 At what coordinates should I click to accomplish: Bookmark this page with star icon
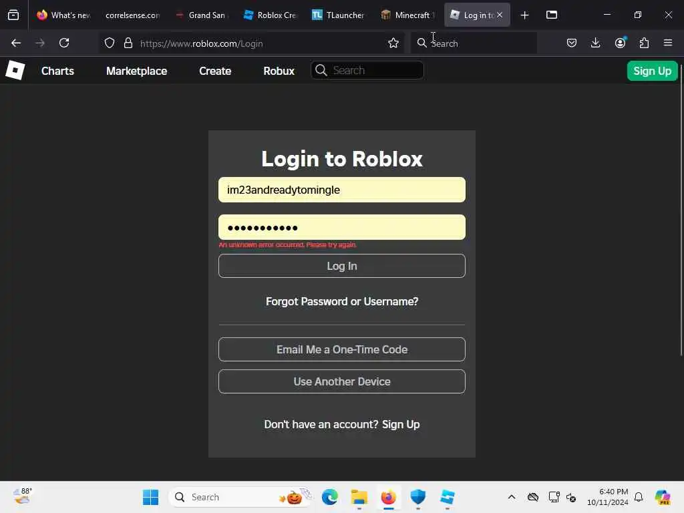(x=393, y=43)
